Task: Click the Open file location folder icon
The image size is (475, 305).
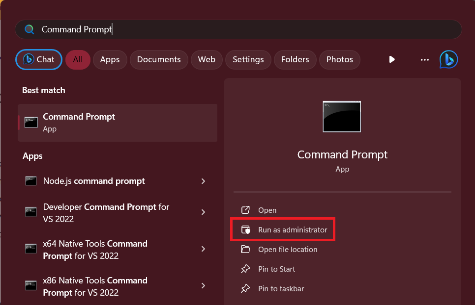Action: (245, 250)
